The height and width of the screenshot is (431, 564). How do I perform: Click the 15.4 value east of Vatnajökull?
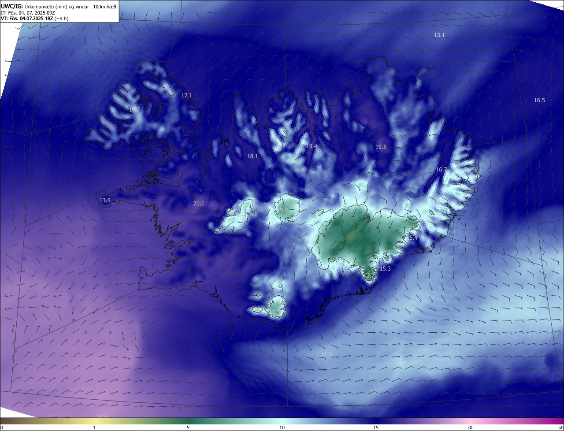(x=412, y=238)
